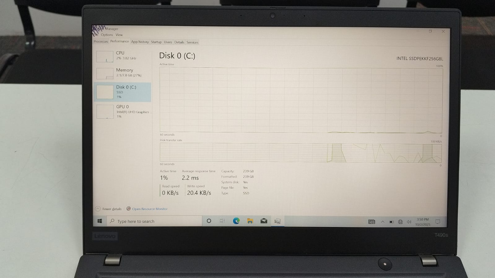This screenshot has width=495, height=278.
Task: Open the Windows Start menu
Action: point(100,221)
